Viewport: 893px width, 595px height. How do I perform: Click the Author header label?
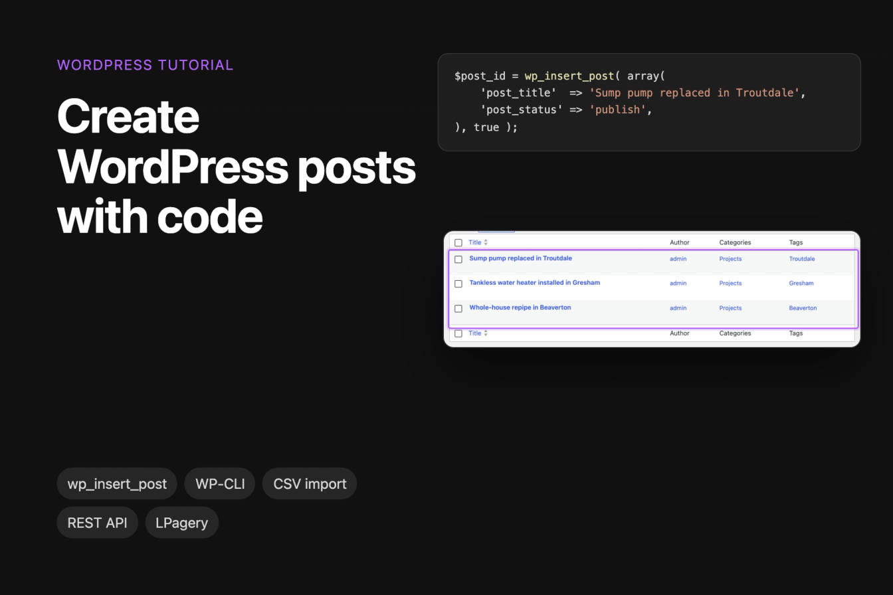coord(680,242)
